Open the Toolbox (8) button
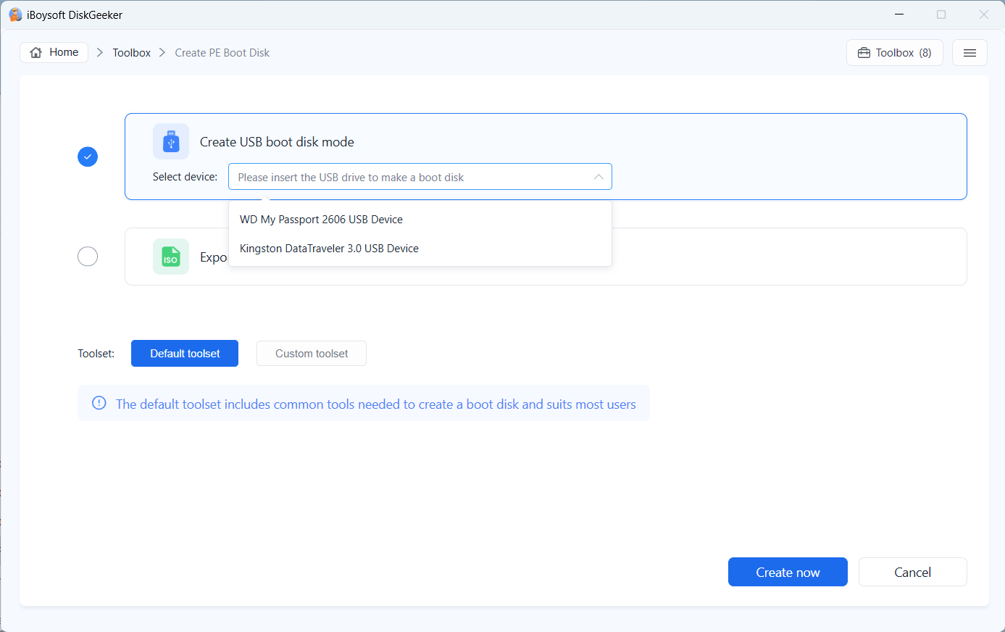 [895, 53]
